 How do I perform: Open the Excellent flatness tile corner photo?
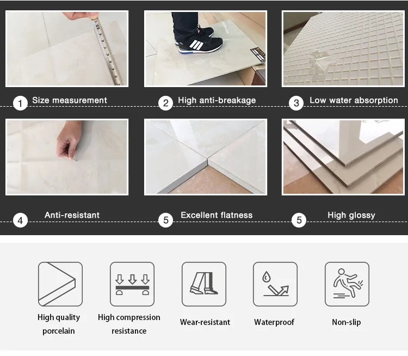click(x=206, y=157)
